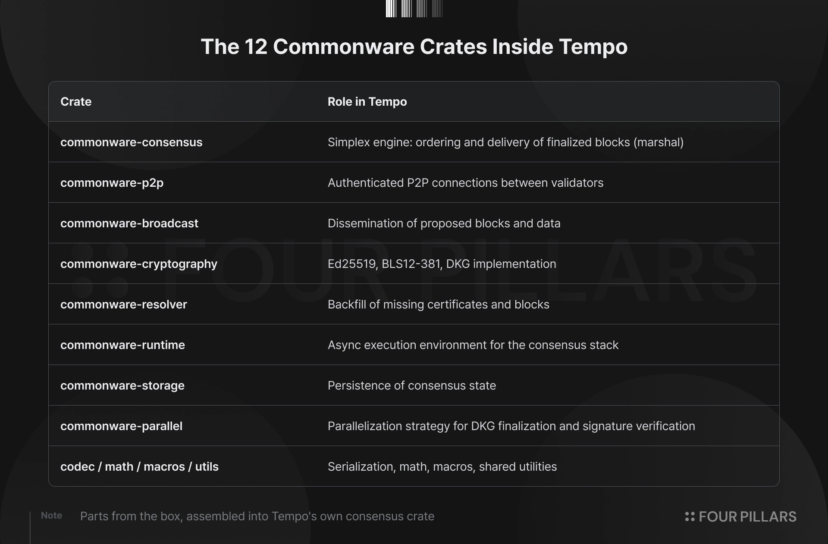The height and width of the screenshot is (544, 828).
Task: Click the FOUR PILLARS brand text
Action: 747,516
